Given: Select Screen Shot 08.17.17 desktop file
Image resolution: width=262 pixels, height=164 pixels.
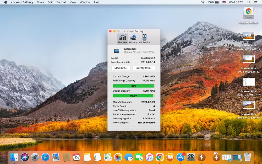Looking at the screenshot, I should tap(248, 87).
